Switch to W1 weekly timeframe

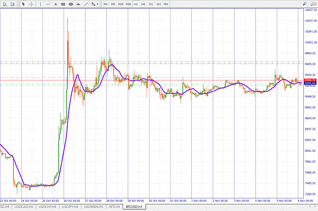(x=159, y=4)
